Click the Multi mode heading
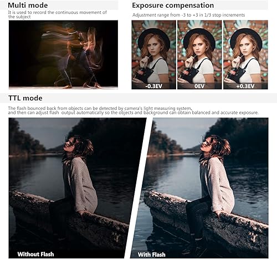Image resolution: width=277 pixels, height=259 pixels. tap(28, 5)
